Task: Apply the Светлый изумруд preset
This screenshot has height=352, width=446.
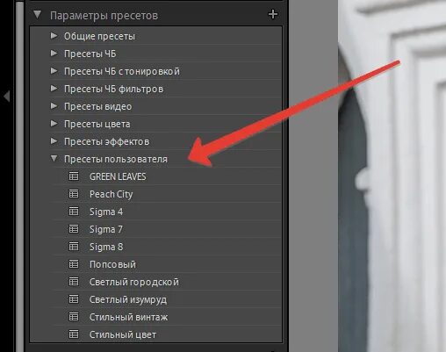Action: 128,299
